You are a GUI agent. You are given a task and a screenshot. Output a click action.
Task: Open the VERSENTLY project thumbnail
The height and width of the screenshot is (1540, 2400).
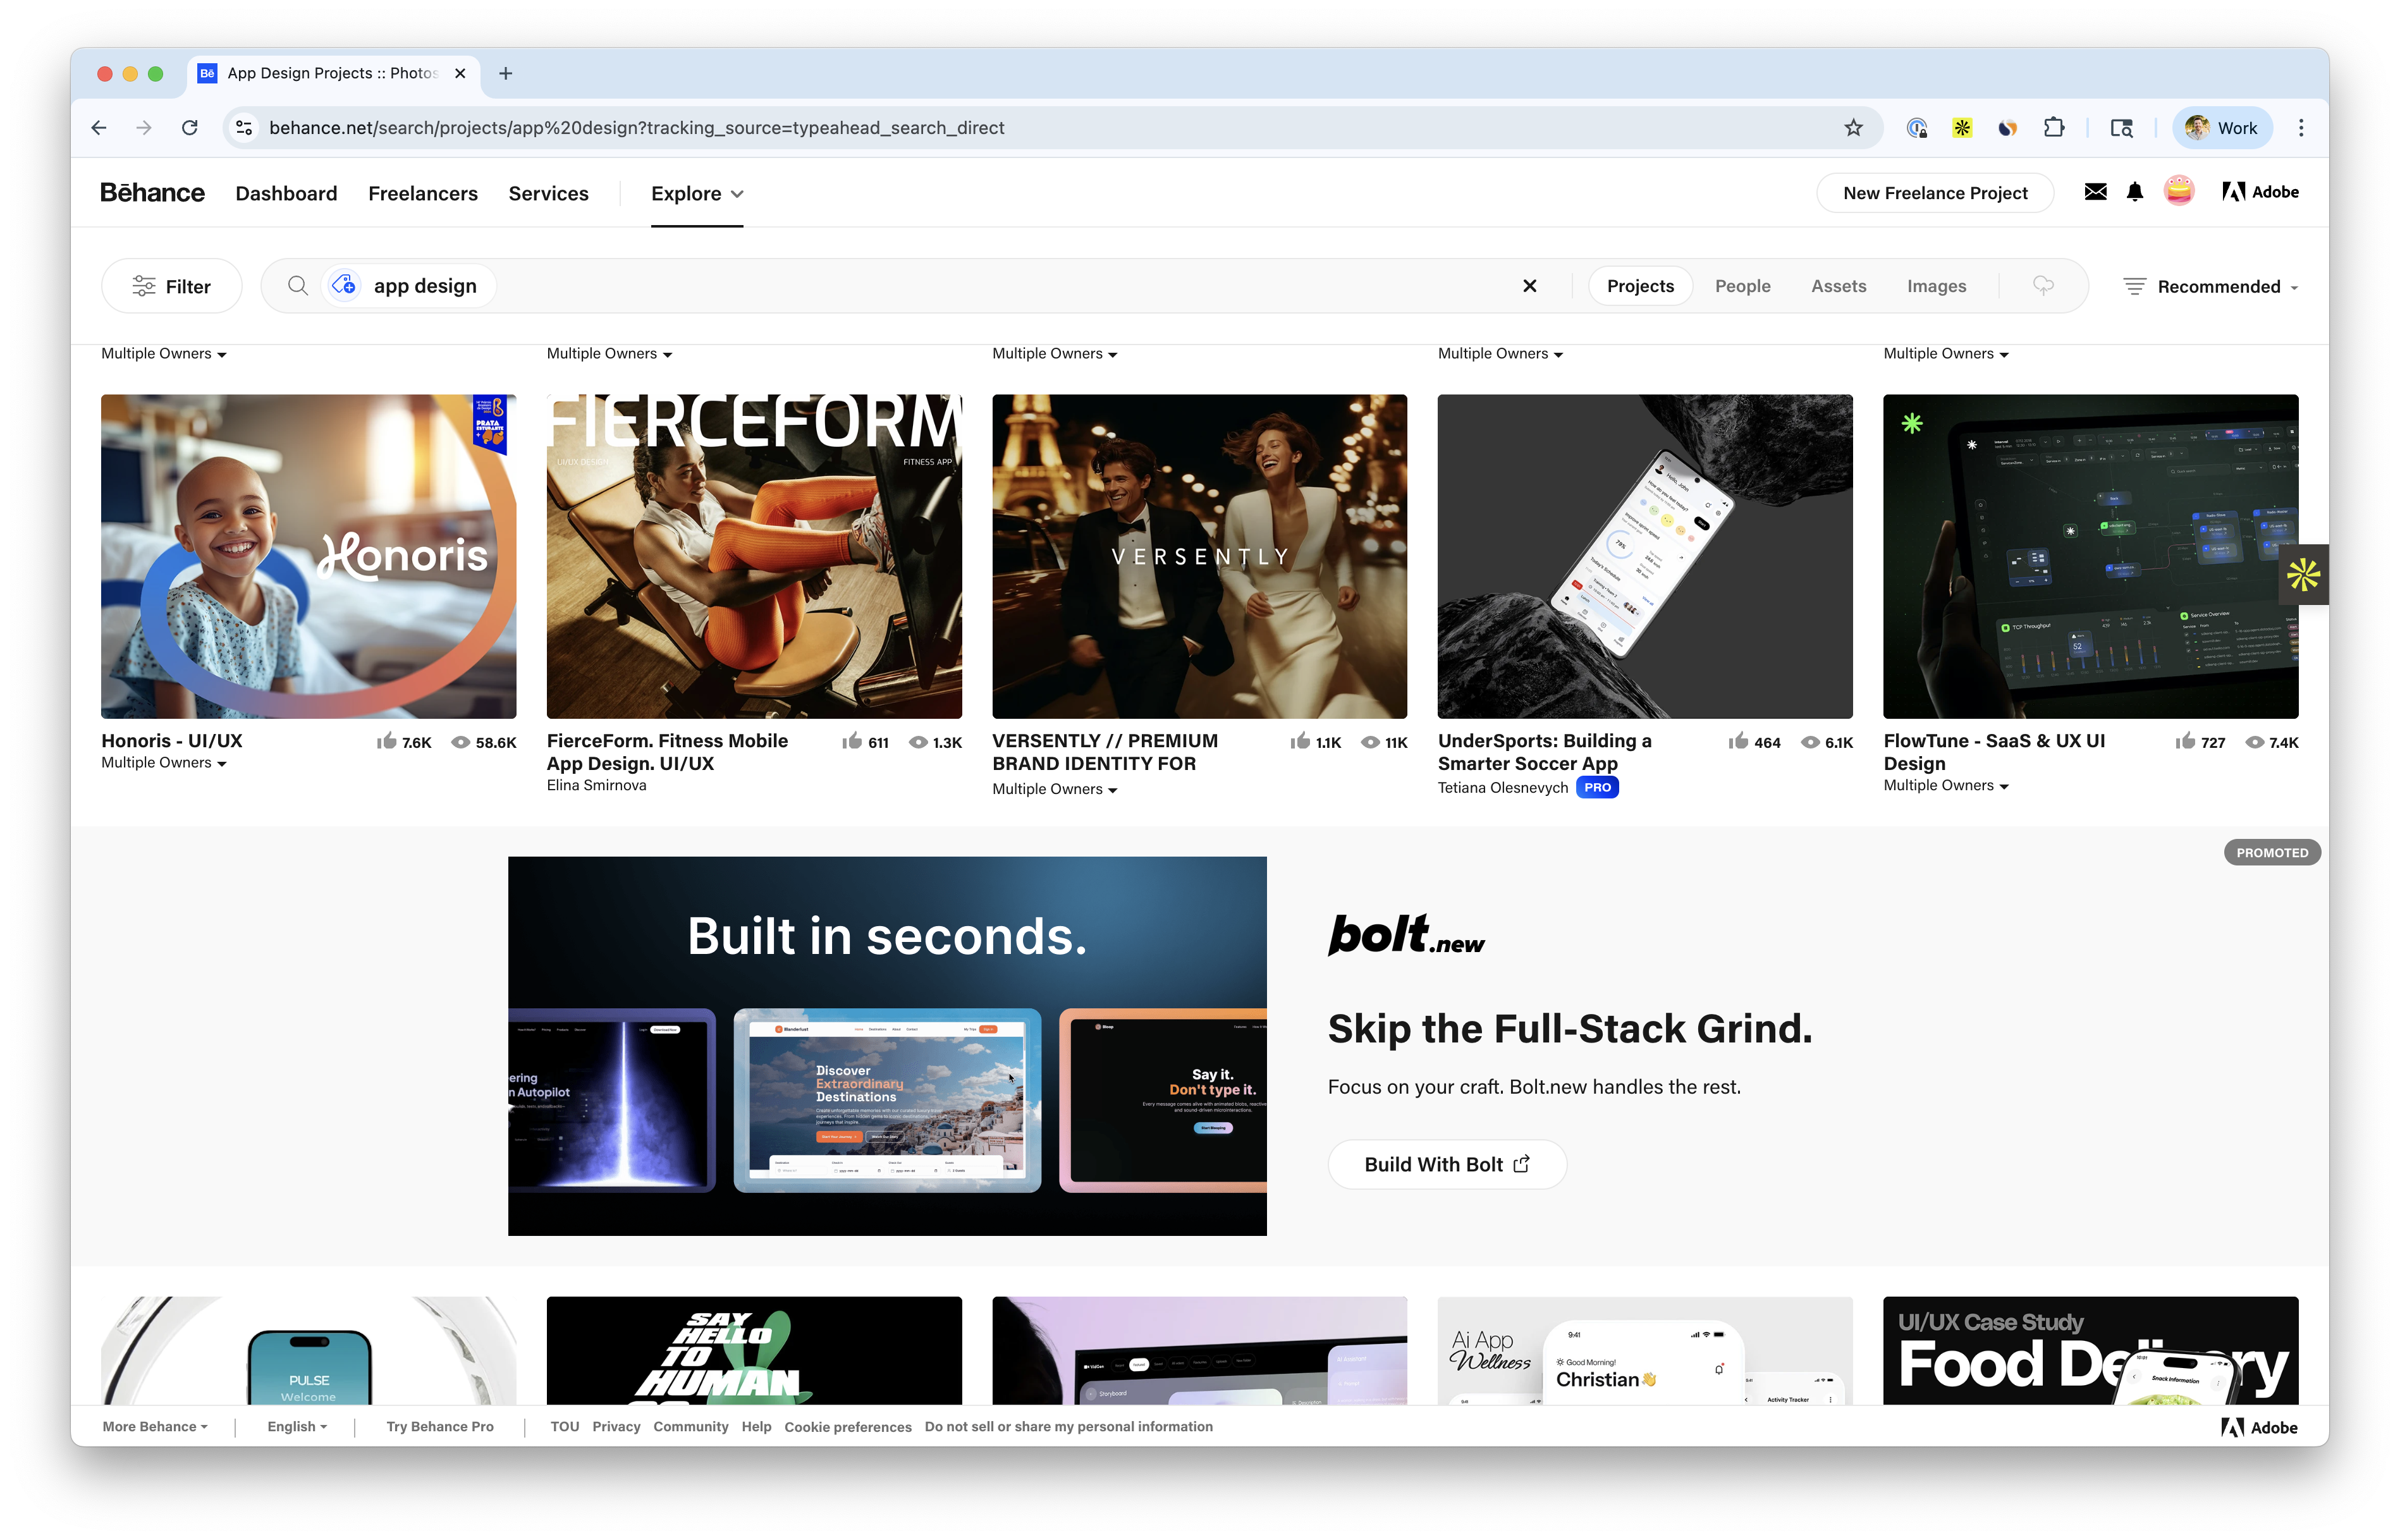tap(1199, 556)
